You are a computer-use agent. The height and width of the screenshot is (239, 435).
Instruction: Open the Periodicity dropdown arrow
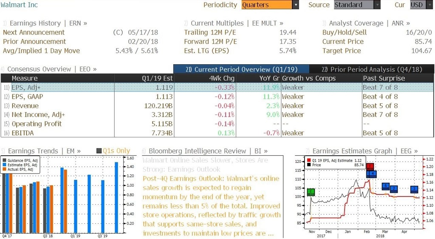(x=296, y=5)
